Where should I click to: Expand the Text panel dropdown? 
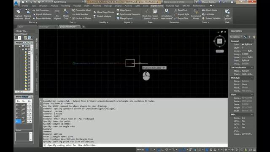[72, 22]
